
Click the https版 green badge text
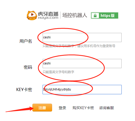108,16
